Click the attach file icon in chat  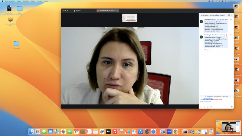tap(208, 107)
